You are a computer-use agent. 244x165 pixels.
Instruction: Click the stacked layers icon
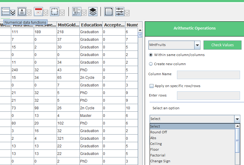coord(93,12)
